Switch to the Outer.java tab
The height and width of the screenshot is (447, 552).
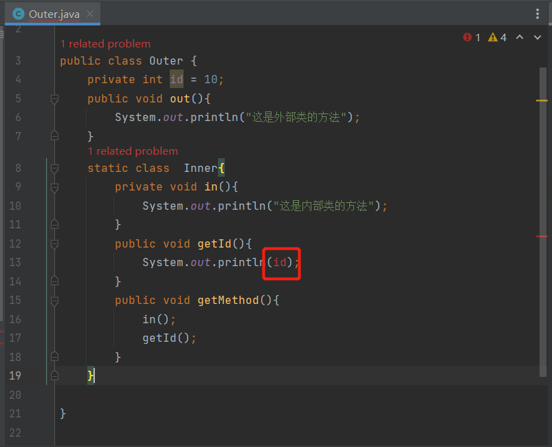53,14
